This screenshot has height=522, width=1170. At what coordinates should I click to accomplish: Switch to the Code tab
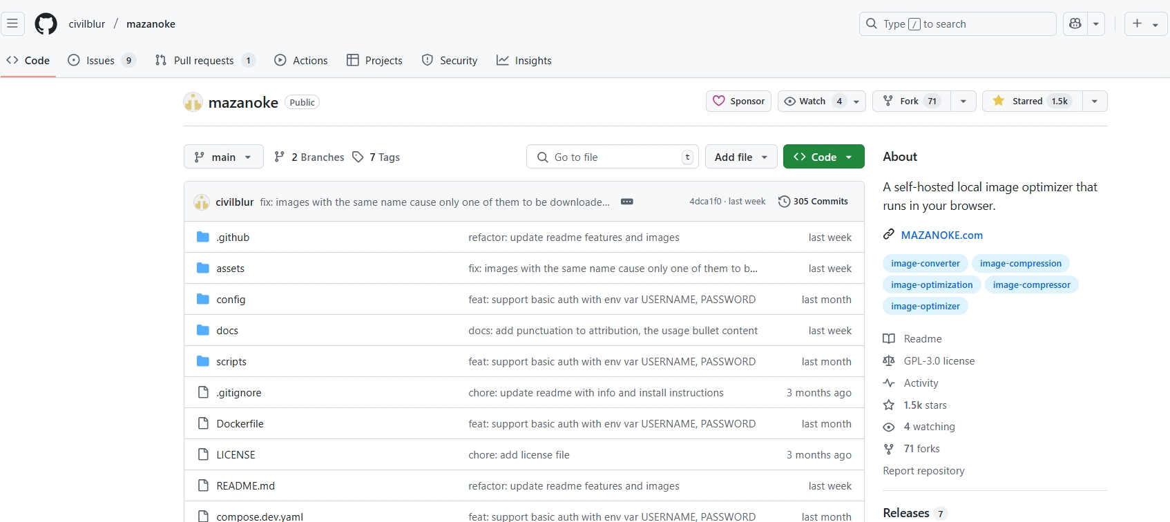pyautogui.click(x=28, y=60)
